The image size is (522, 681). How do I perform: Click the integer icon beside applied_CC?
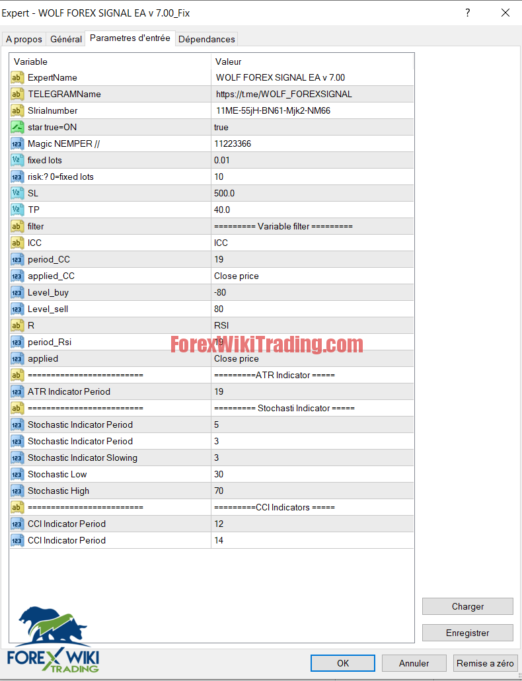point(17,276)
